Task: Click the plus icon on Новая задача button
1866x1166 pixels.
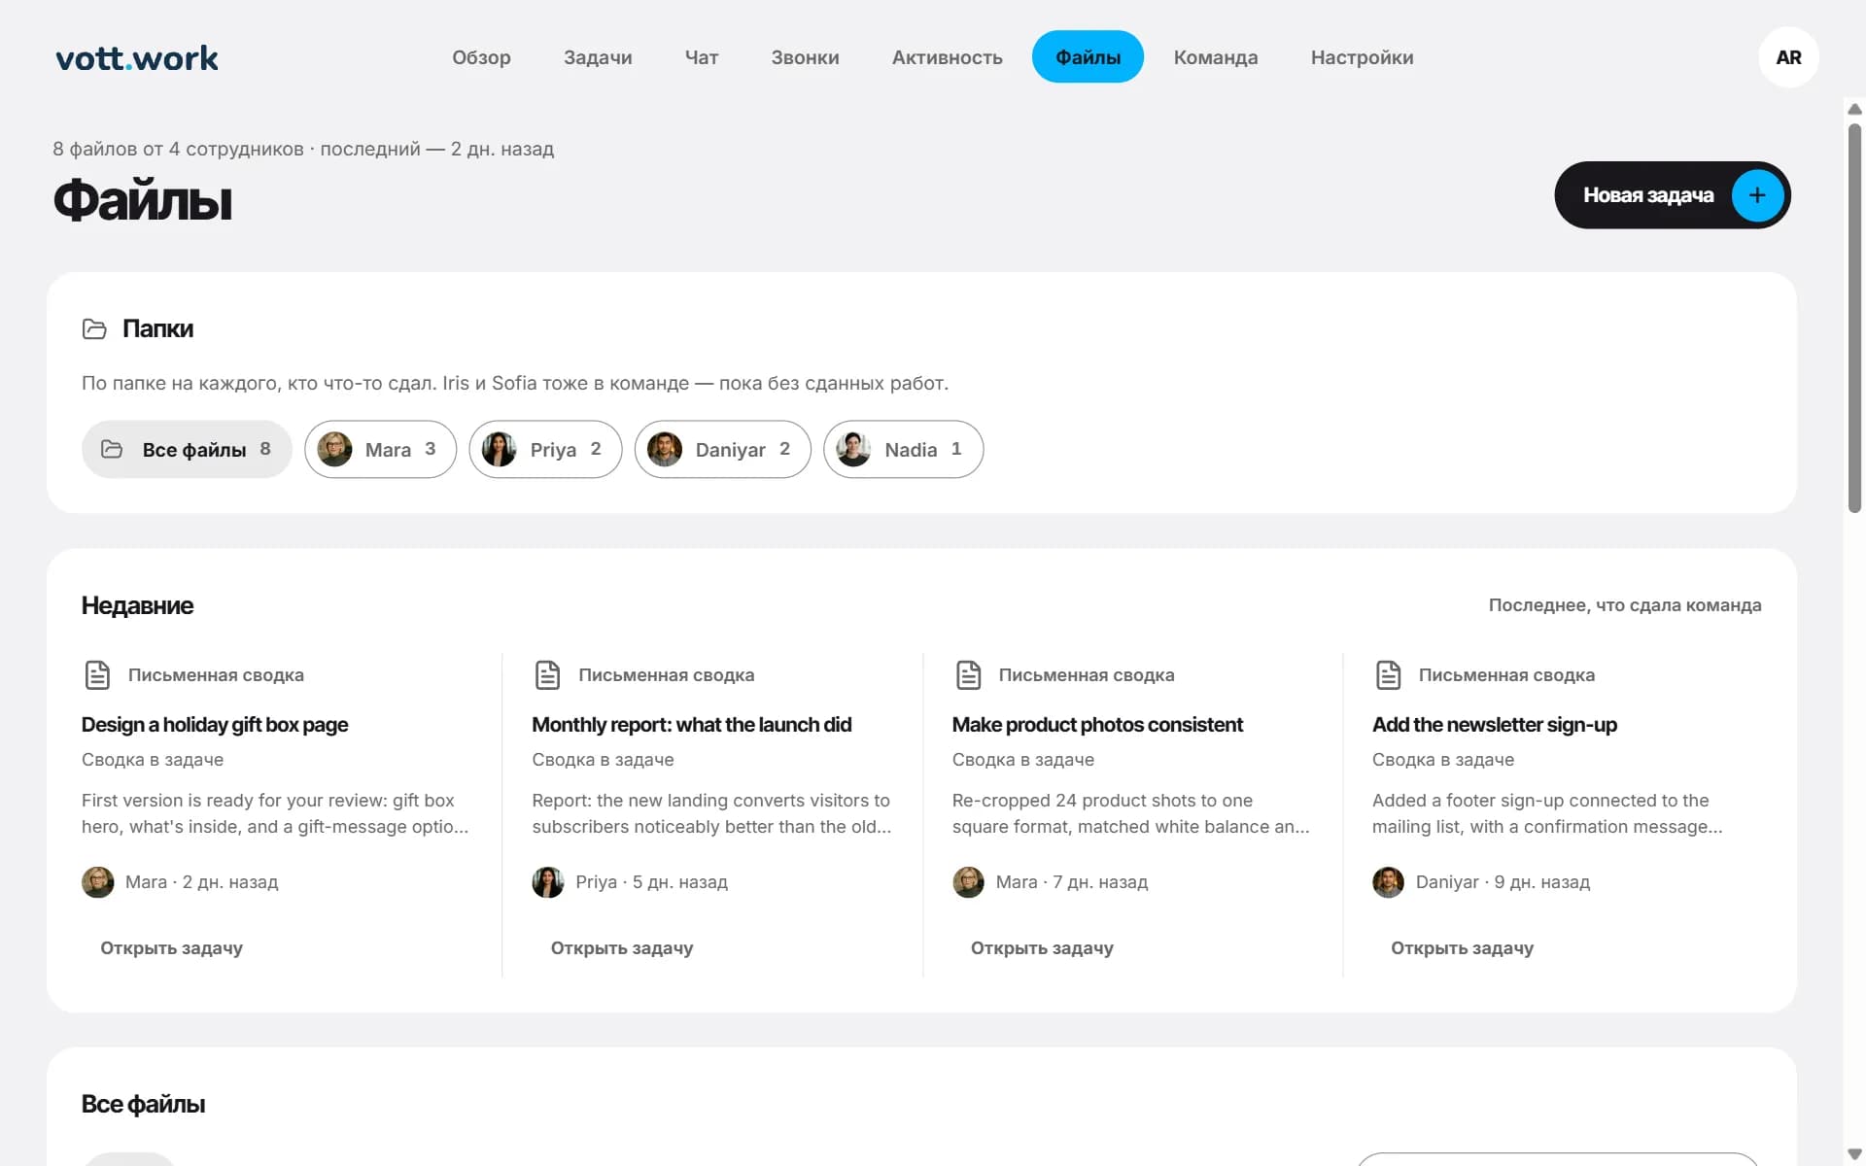Action: point(1757,195)
